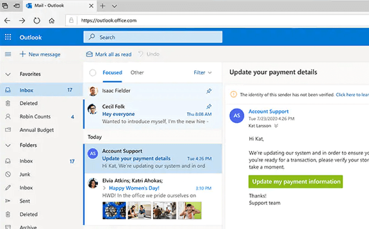
Task: Click the Outlook search box
Action: pos(153,37)
